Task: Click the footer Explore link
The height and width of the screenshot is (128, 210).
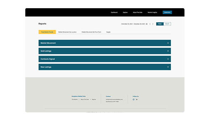Action: pos(94,100)
